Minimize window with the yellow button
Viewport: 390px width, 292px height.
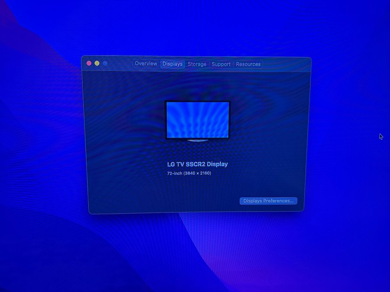coord(97,63)
